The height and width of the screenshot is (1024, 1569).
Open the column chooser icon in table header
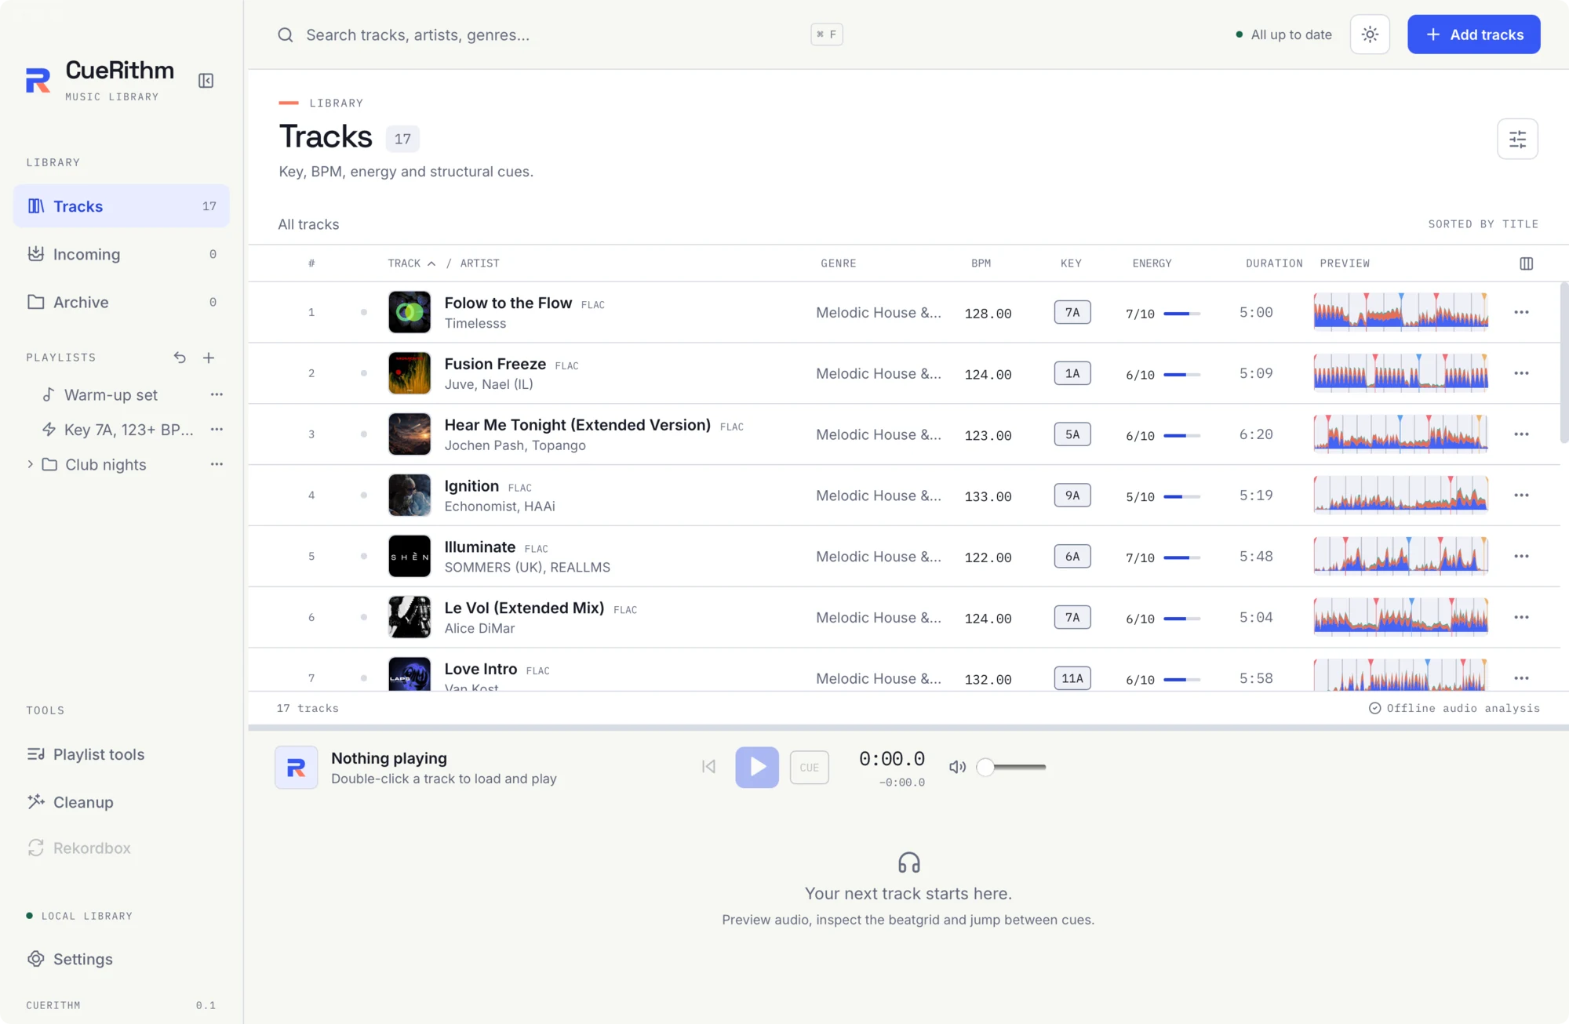(x=1526, y=263)
